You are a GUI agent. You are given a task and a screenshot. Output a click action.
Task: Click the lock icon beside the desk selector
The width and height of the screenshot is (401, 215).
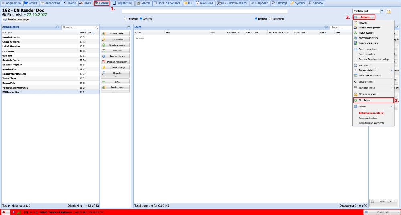[389, 11]
